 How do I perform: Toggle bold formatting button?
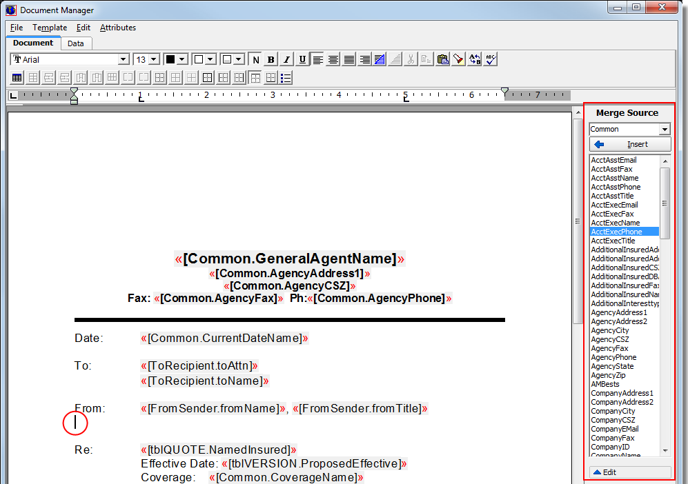click(x=271, y=59)
